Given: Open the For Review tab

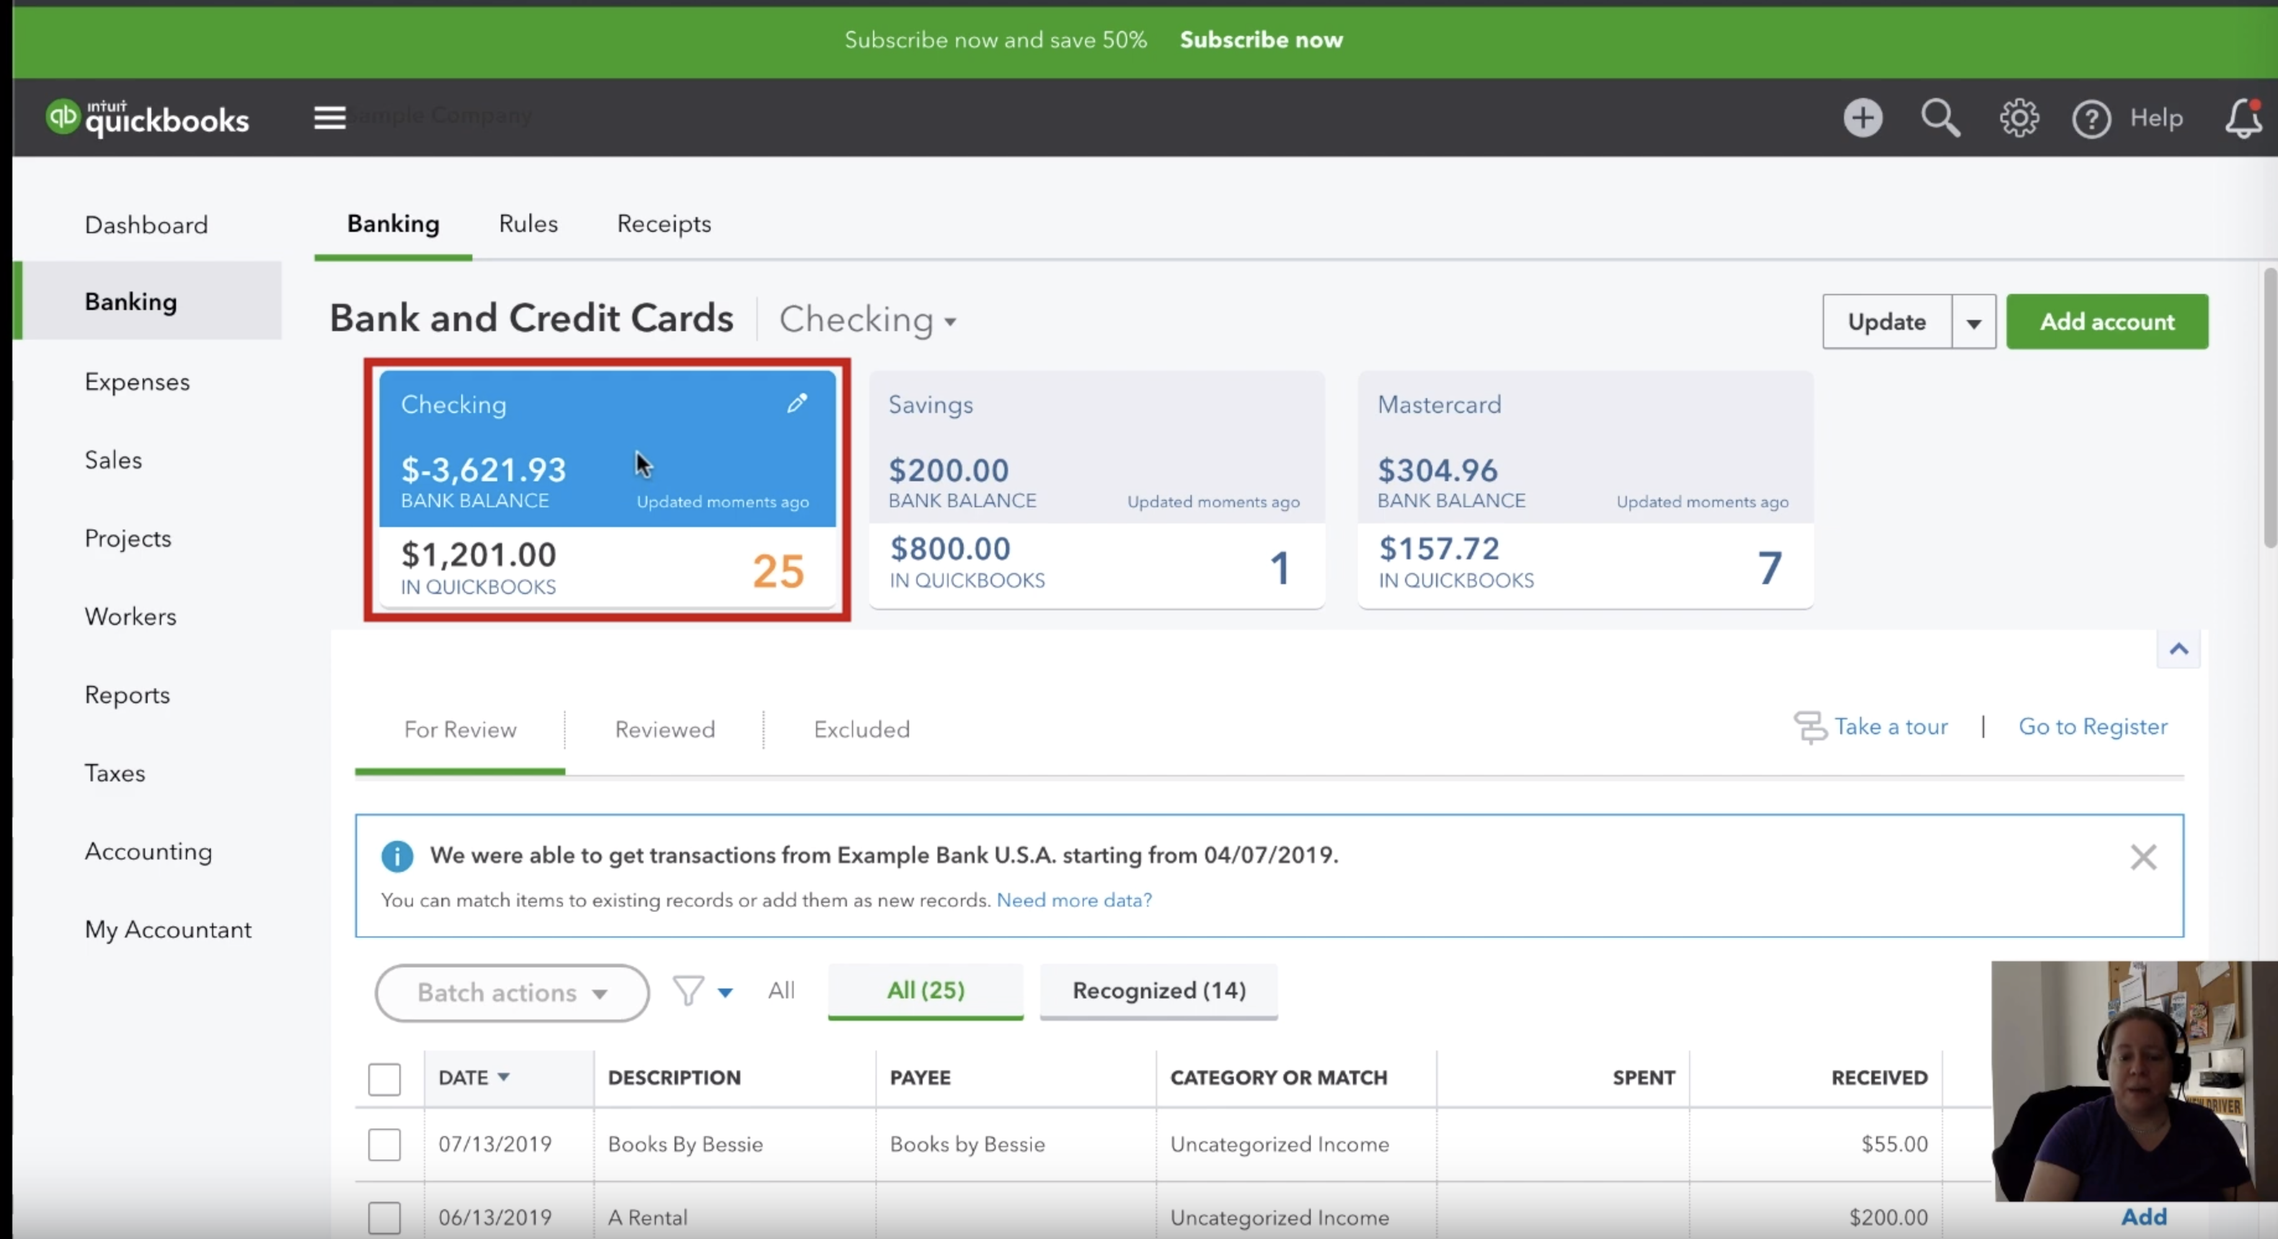Looking at the screenshot, I should pyautogui.click(x=460, y=730).
